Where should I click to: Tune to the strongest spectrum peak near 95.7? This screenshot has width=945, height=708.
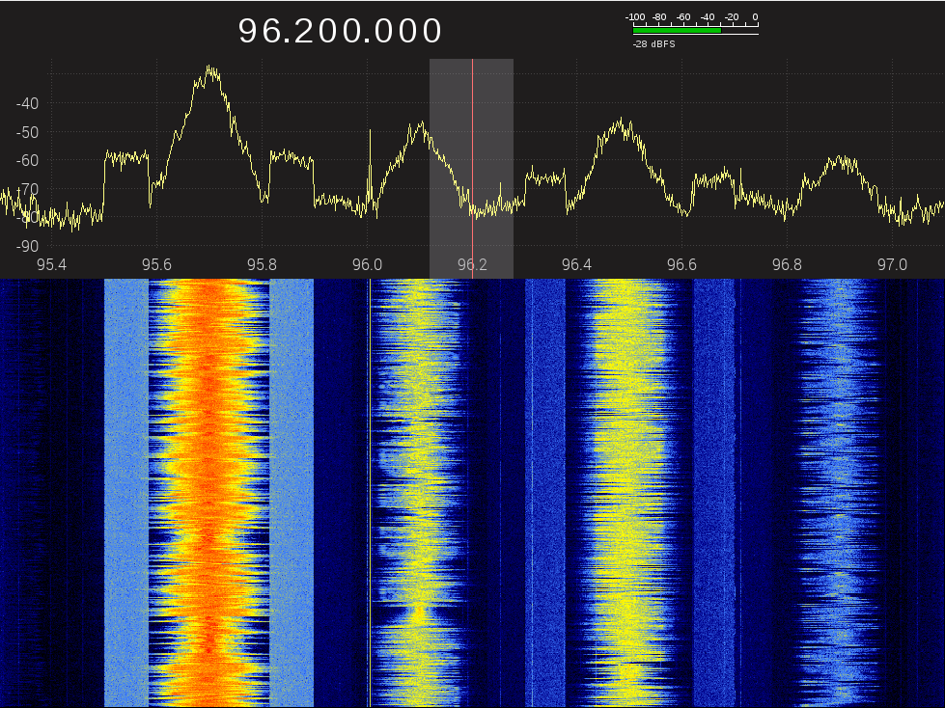coord(210,70)
